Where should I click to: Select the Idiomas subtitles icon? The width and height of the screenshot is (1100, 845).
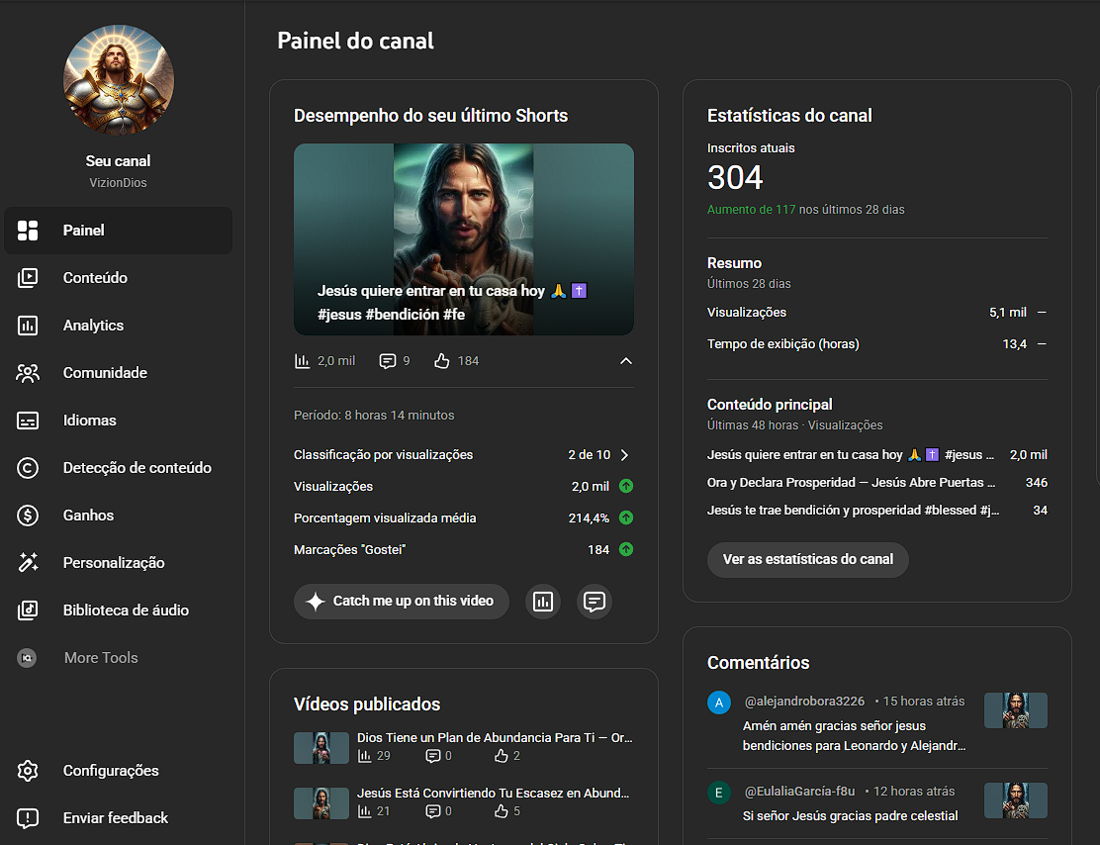point(28,421)
